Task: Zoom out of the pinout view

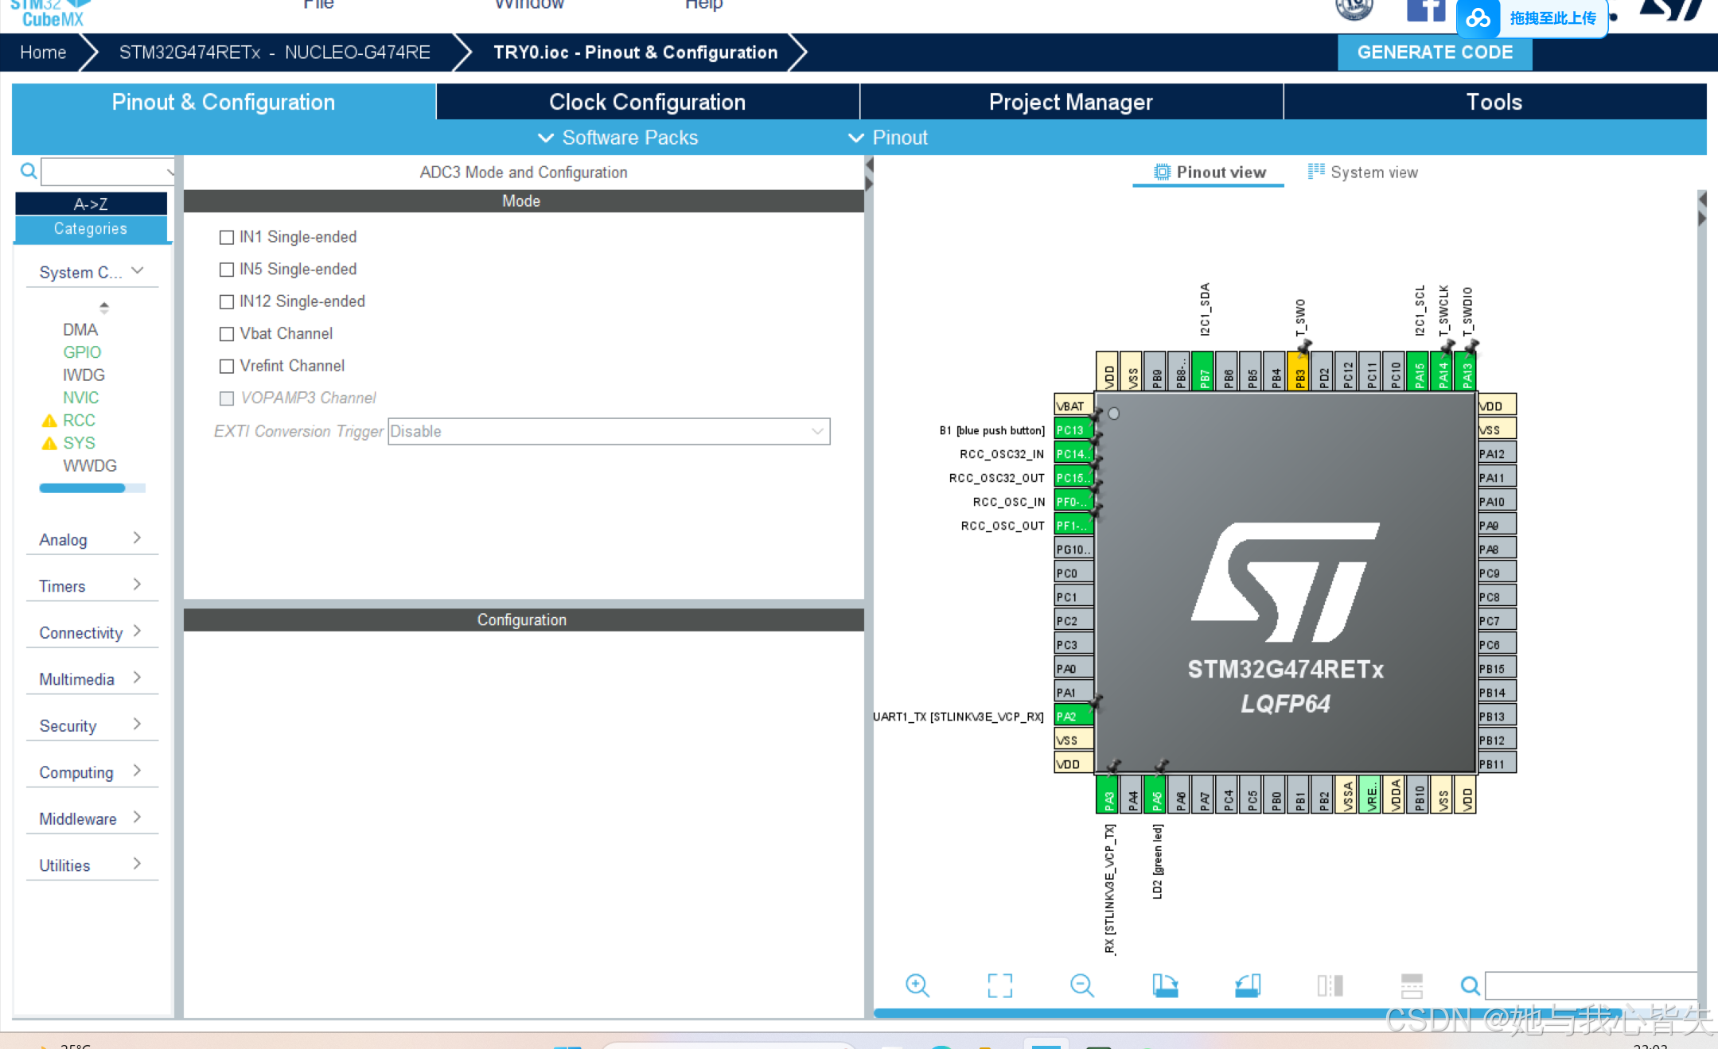Action: (x=1082, y=985)
